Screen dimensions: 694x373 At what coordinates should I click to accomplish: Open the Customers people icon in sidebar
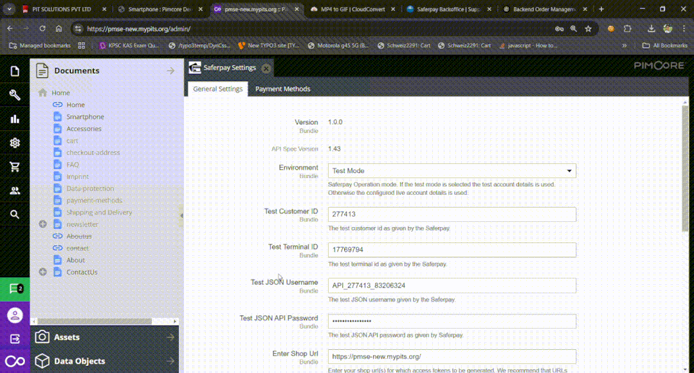(x=15, y=190)
